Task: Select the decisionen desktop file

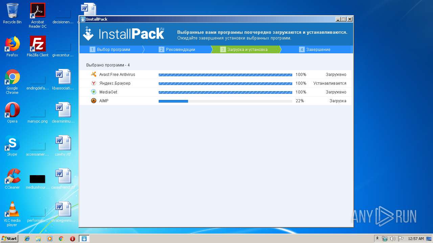Action: pos(63,17)
